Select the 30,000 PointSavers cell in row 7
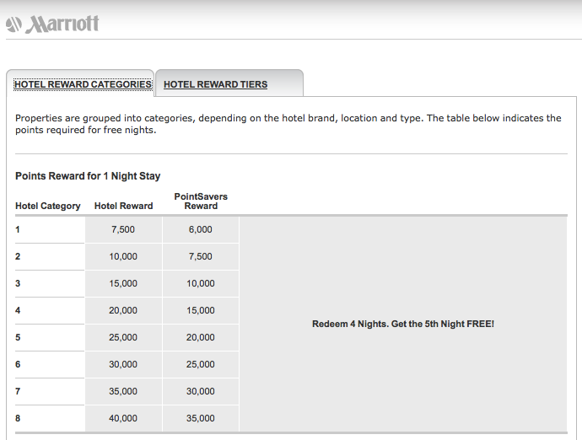The height and width of the screenshot is (440, 582). click(201, 391)
